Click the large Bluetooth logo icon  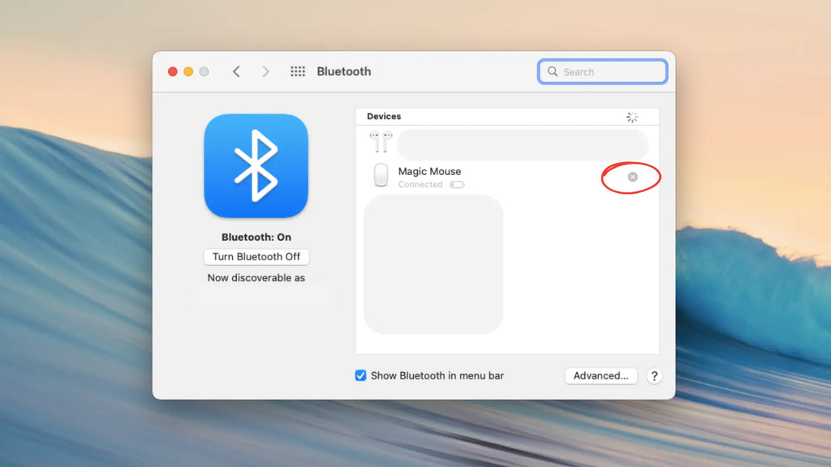coord(256,165)
